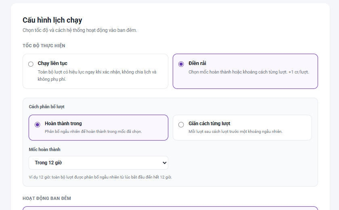The width and height of the screenshot is (339, 210).
Task: Open the Mốc hoàn thành dropdown
Action: [98, 163]
